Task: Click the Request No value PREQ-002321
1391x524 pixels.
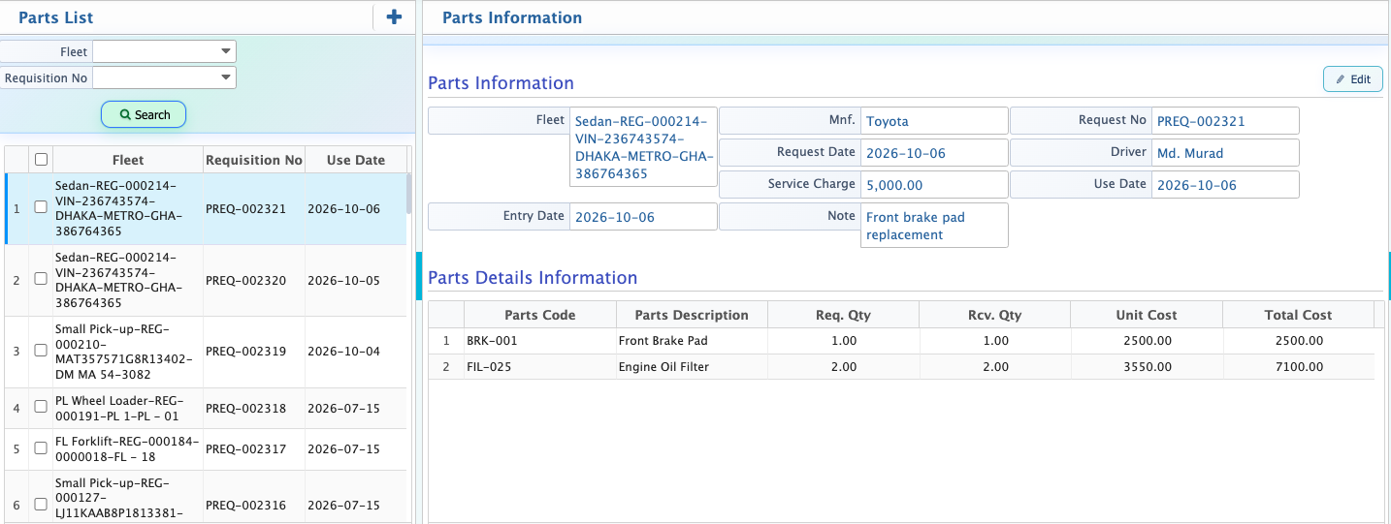Action: (x=1224, y=121)
